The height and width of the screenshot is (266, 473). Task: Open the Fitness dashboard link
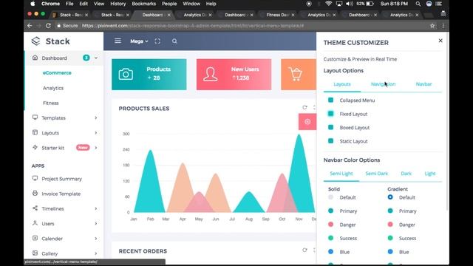51,103
